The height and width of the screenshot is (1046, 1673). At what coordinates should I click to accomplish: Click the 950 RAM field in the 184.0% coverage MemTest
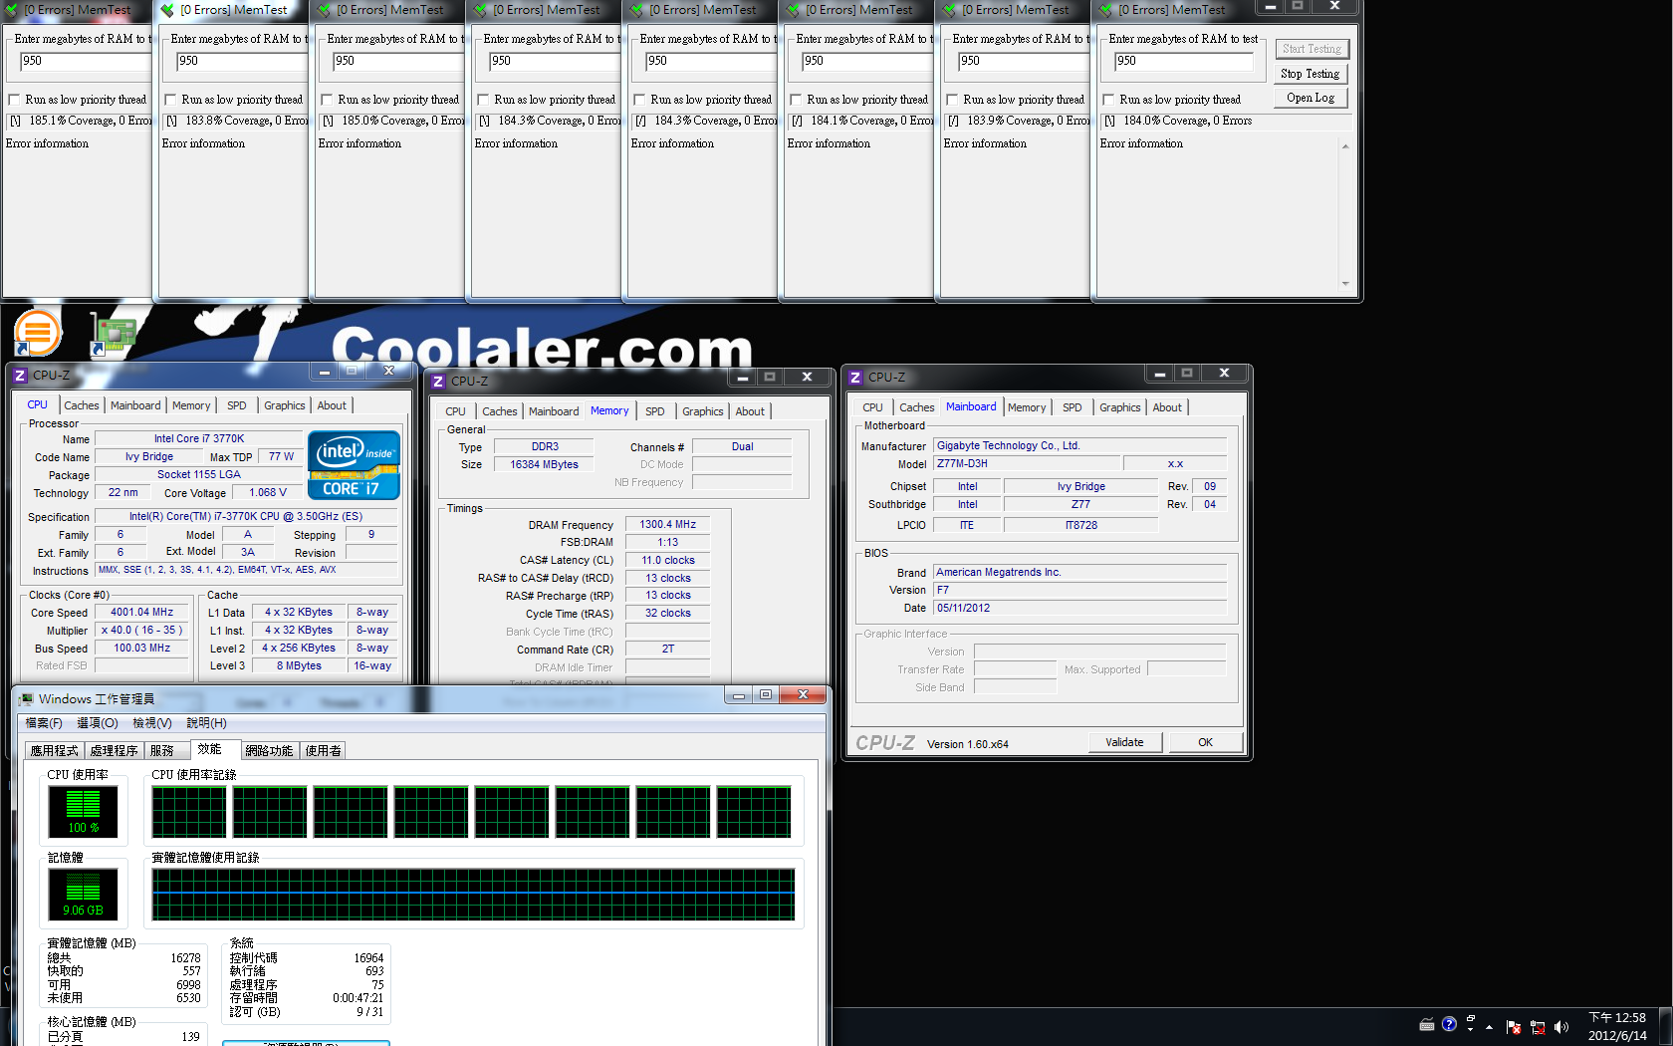click(1183, 61)
